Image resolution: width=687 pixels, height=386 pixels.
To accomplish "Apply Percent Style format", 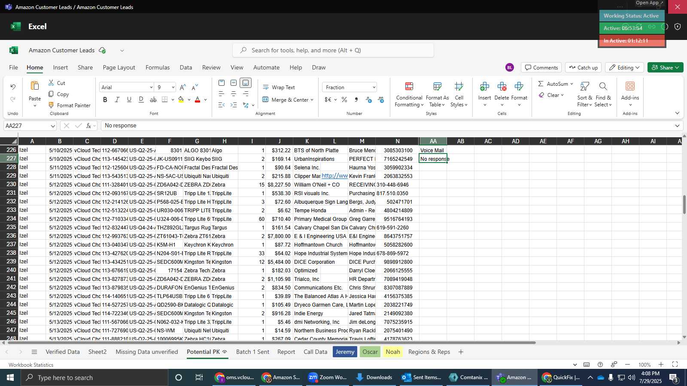I will [344, 100].
